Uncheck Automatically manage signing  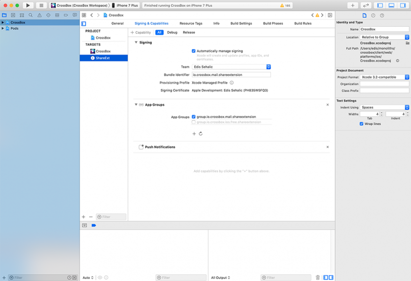coord(193,51)
